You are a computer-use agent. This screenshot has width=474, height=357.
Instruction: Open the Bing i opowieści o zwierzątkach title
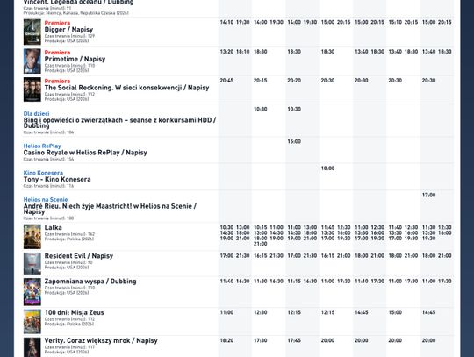(x=119, y=123)
